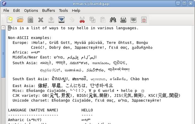The width and height of the screenshot is (195, 124).
Task: Click the scrollbar up arrow
Action: tap(3, 28)
